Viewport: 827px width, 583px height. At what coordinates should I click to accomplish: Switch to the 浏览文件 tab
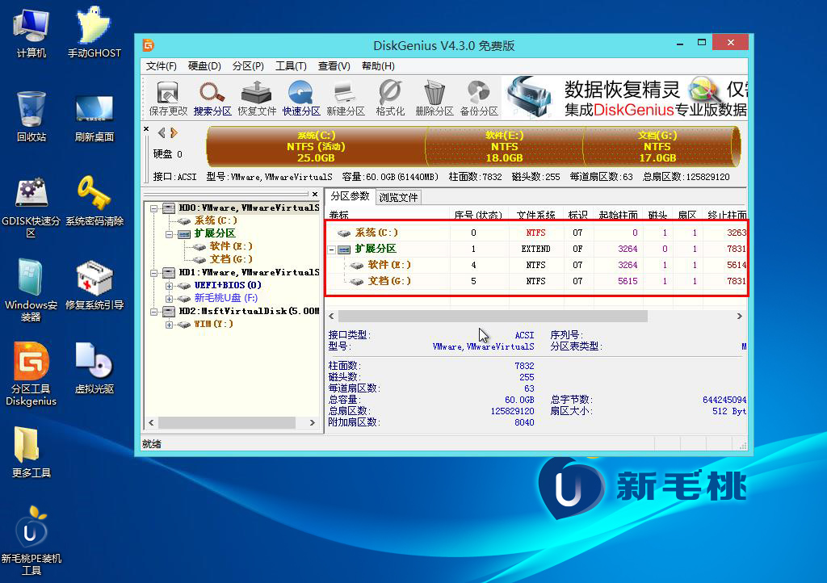coord(398,197)
